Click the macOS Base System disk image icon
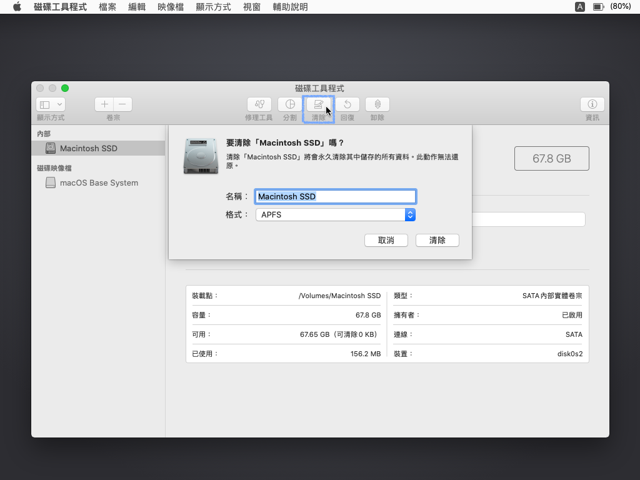Viewport: 640px width, 480px height. click(51, 183)
